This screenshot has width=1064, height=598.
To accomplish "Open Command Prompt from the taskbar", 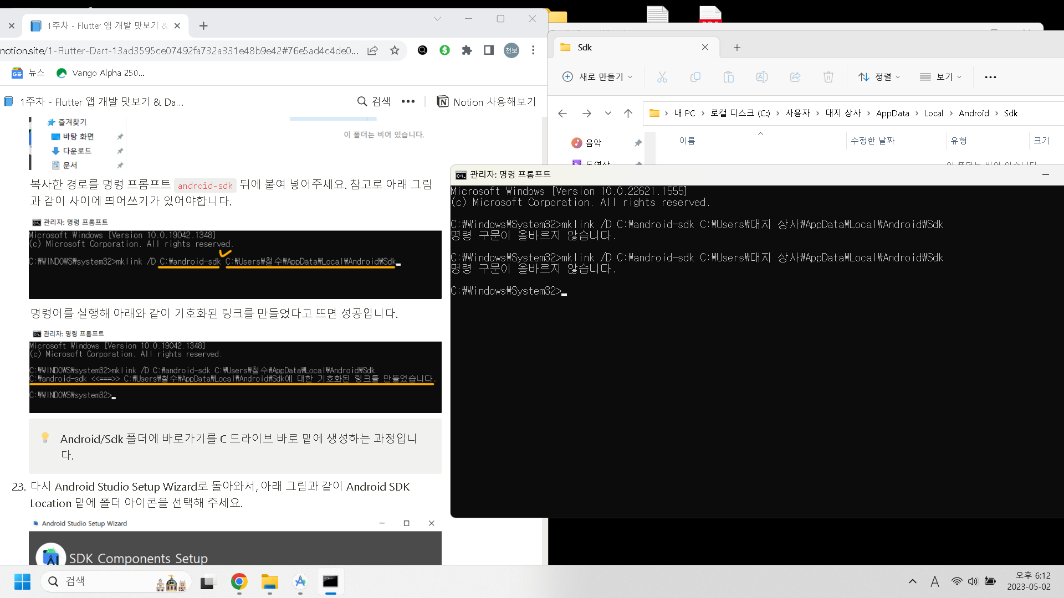I will [330, 581].
